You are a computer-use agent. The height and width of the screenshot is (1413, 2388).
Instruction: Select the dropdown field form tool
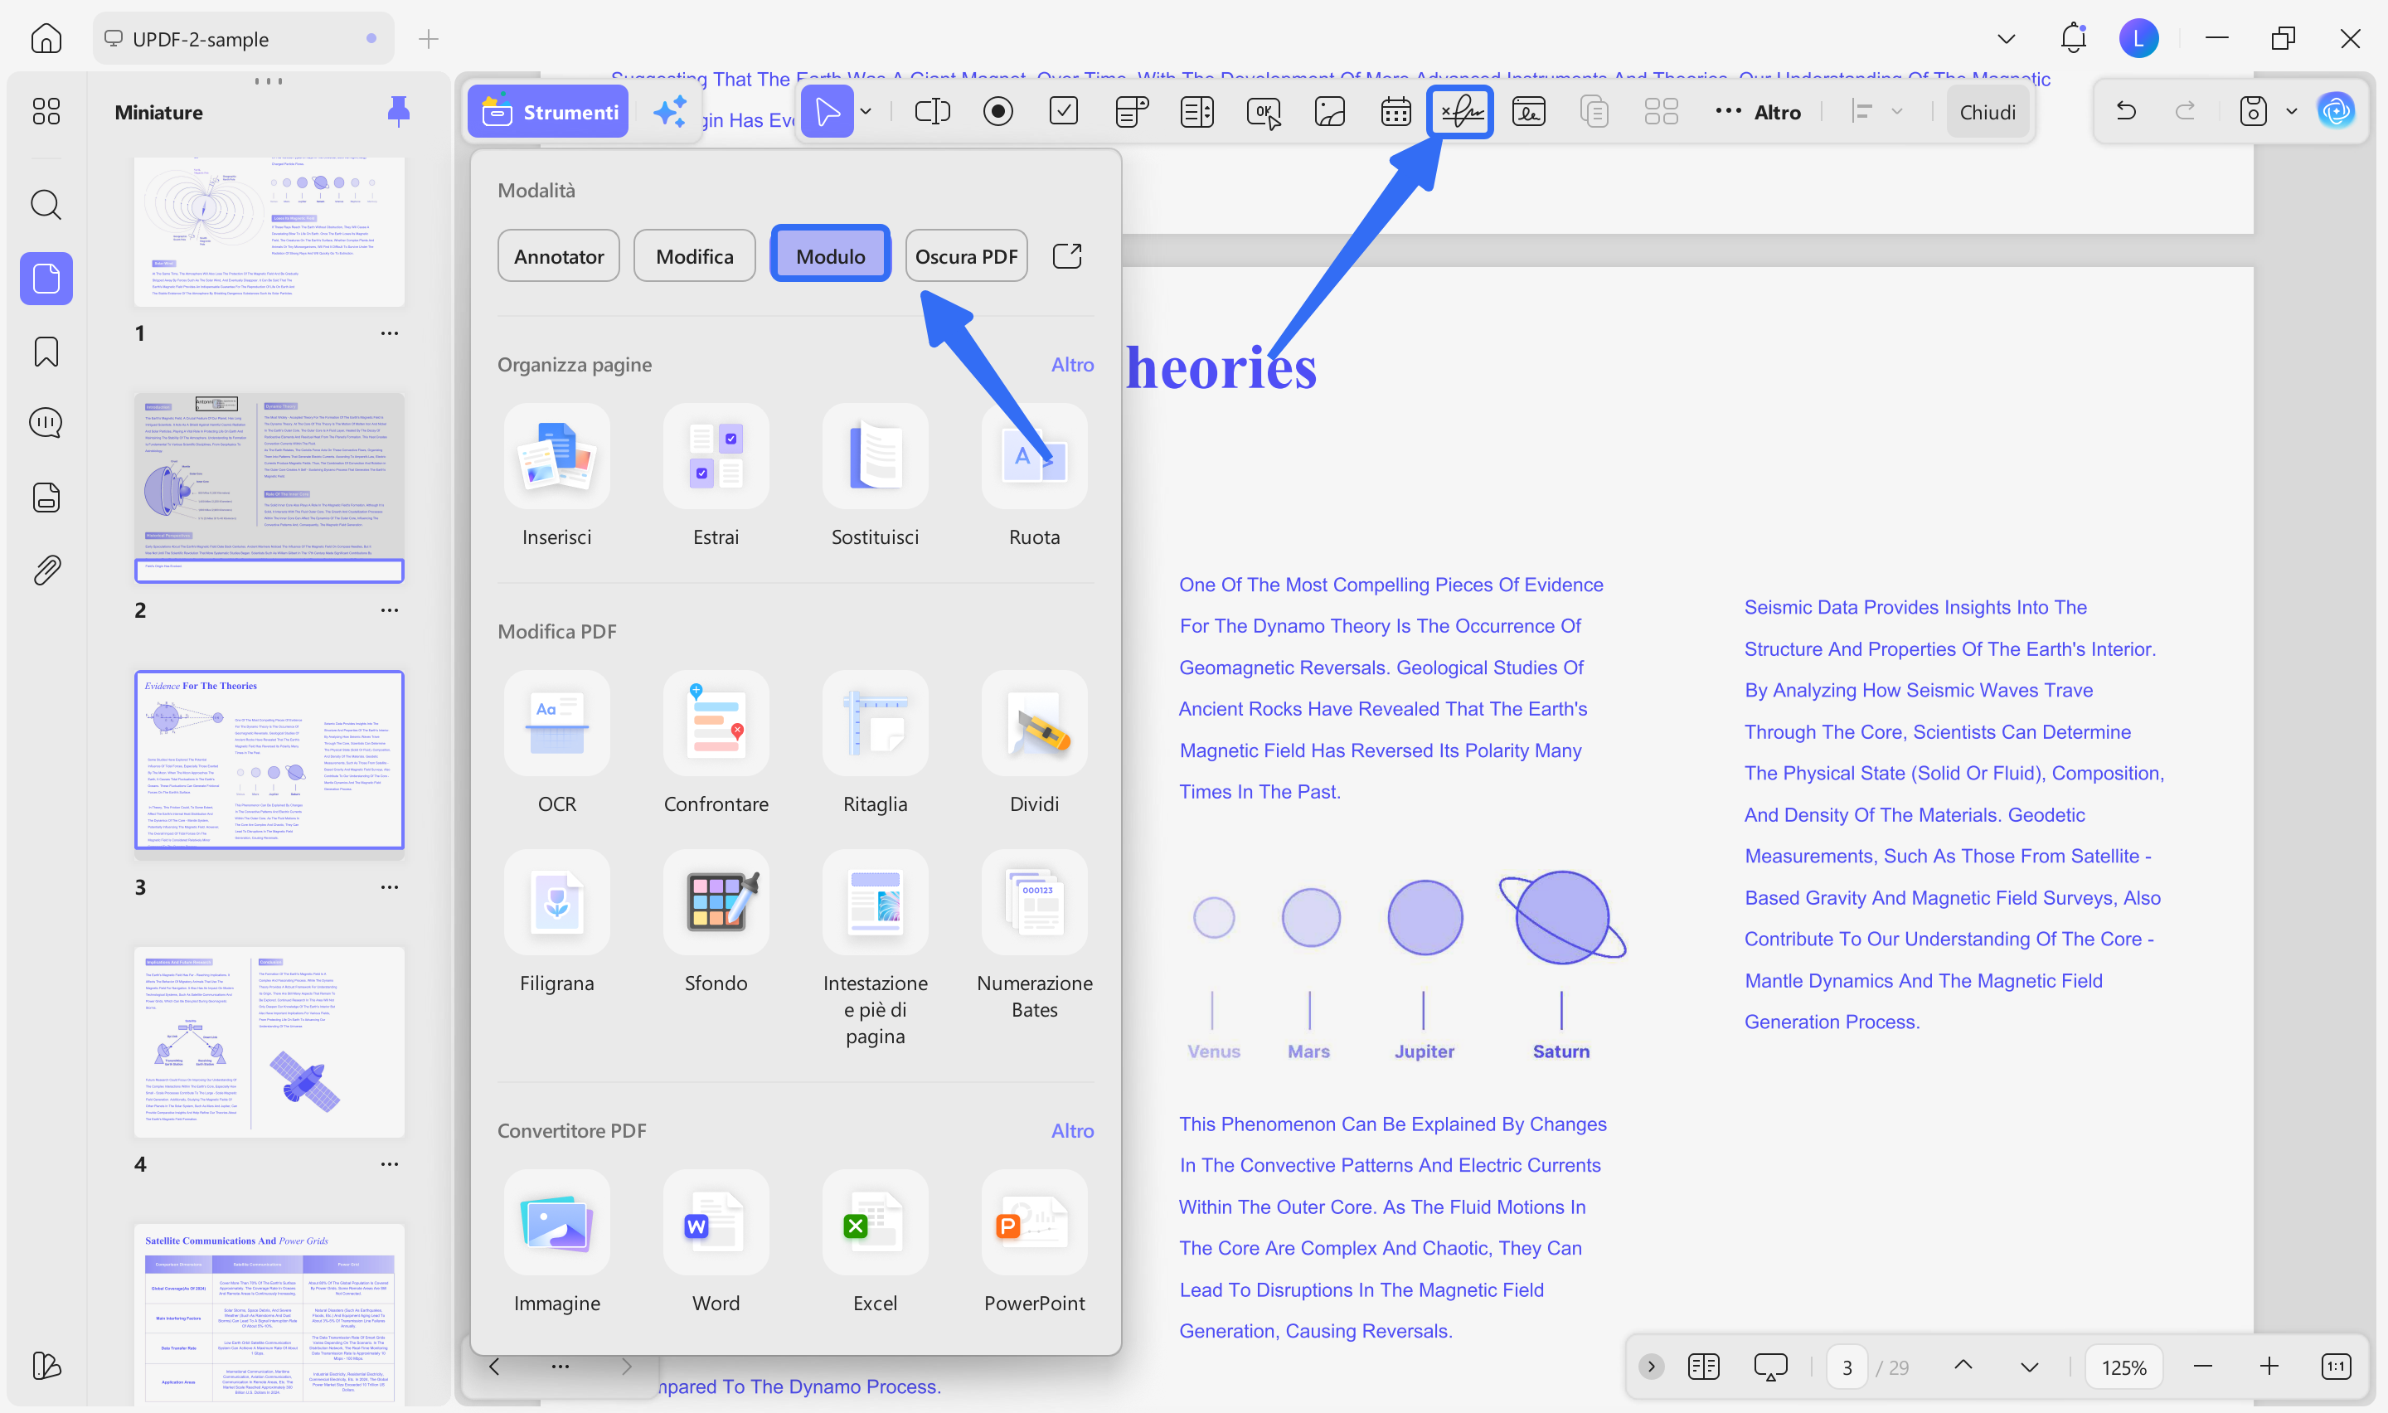tap(1131, 112)
